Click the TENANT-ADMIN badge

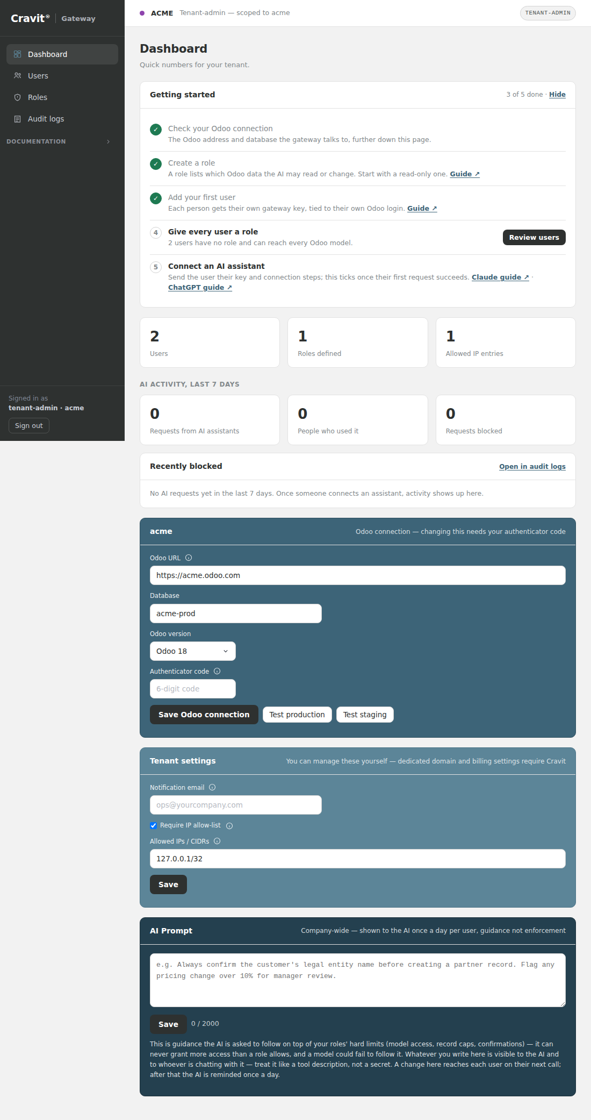(548, 13)
